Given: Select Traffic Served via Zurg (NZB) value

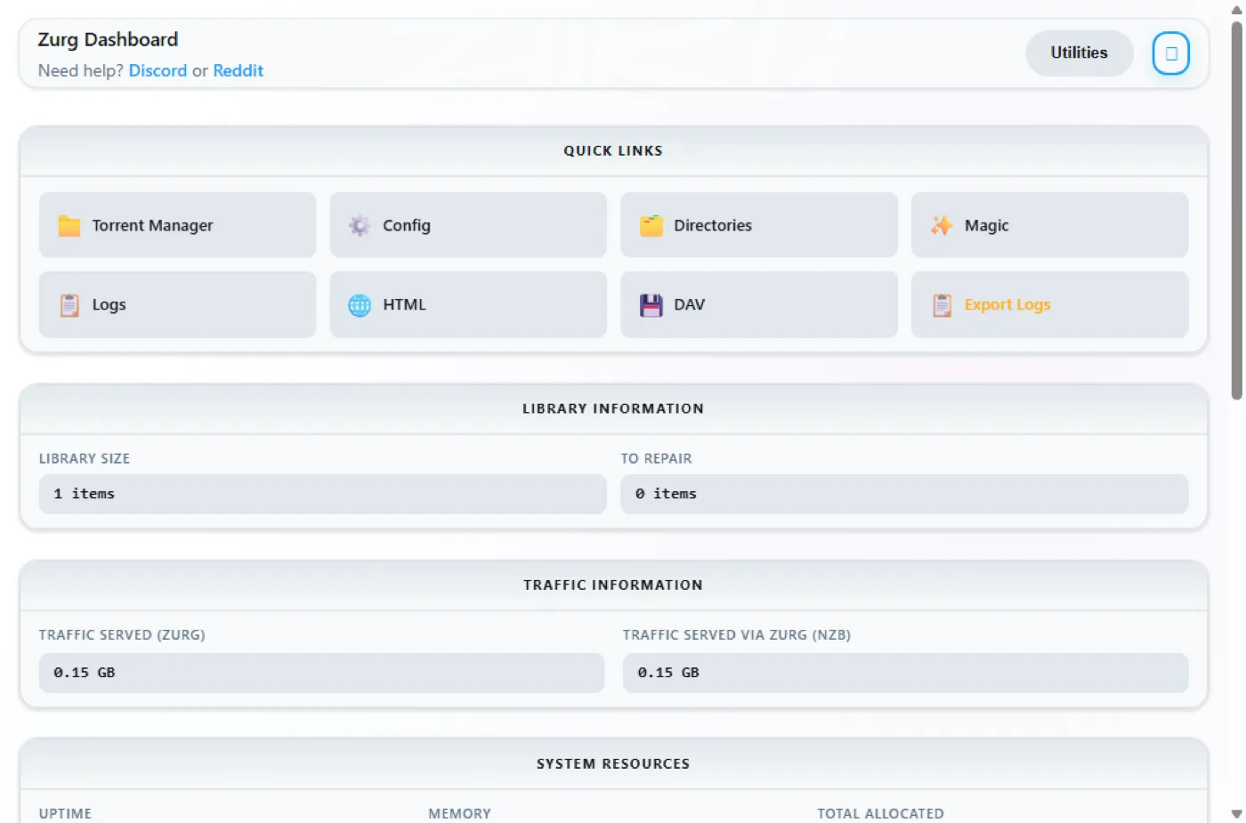Looking at the screenshot, I should point(905,673).
